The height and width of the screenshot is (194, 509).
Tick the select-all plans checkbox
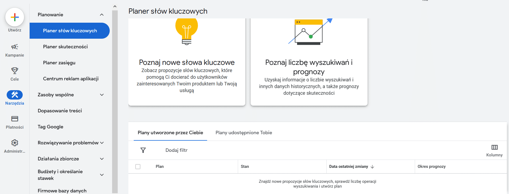pos(138,167)
